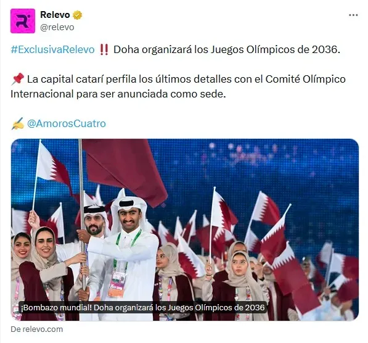The height and width of the screenshot is (343, 368).
Task: Open the #ExclusivaRelevo hashtag
Action: pyautogui.click(x=52, y=49)
